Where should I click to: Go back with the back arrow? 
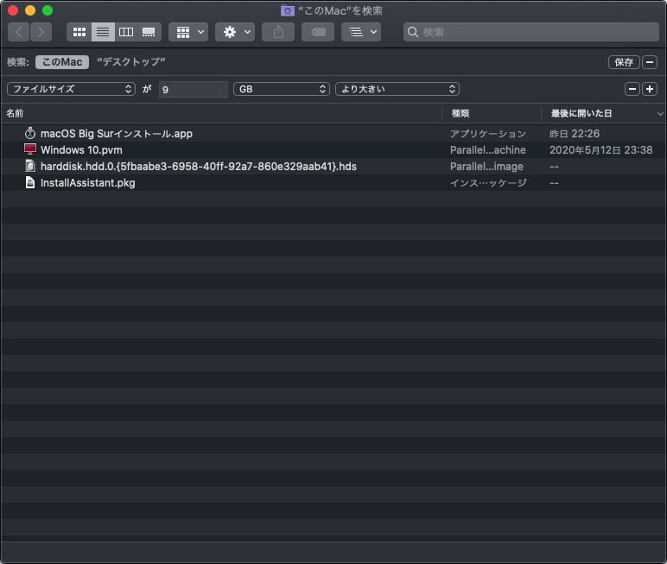pos(19,32)
